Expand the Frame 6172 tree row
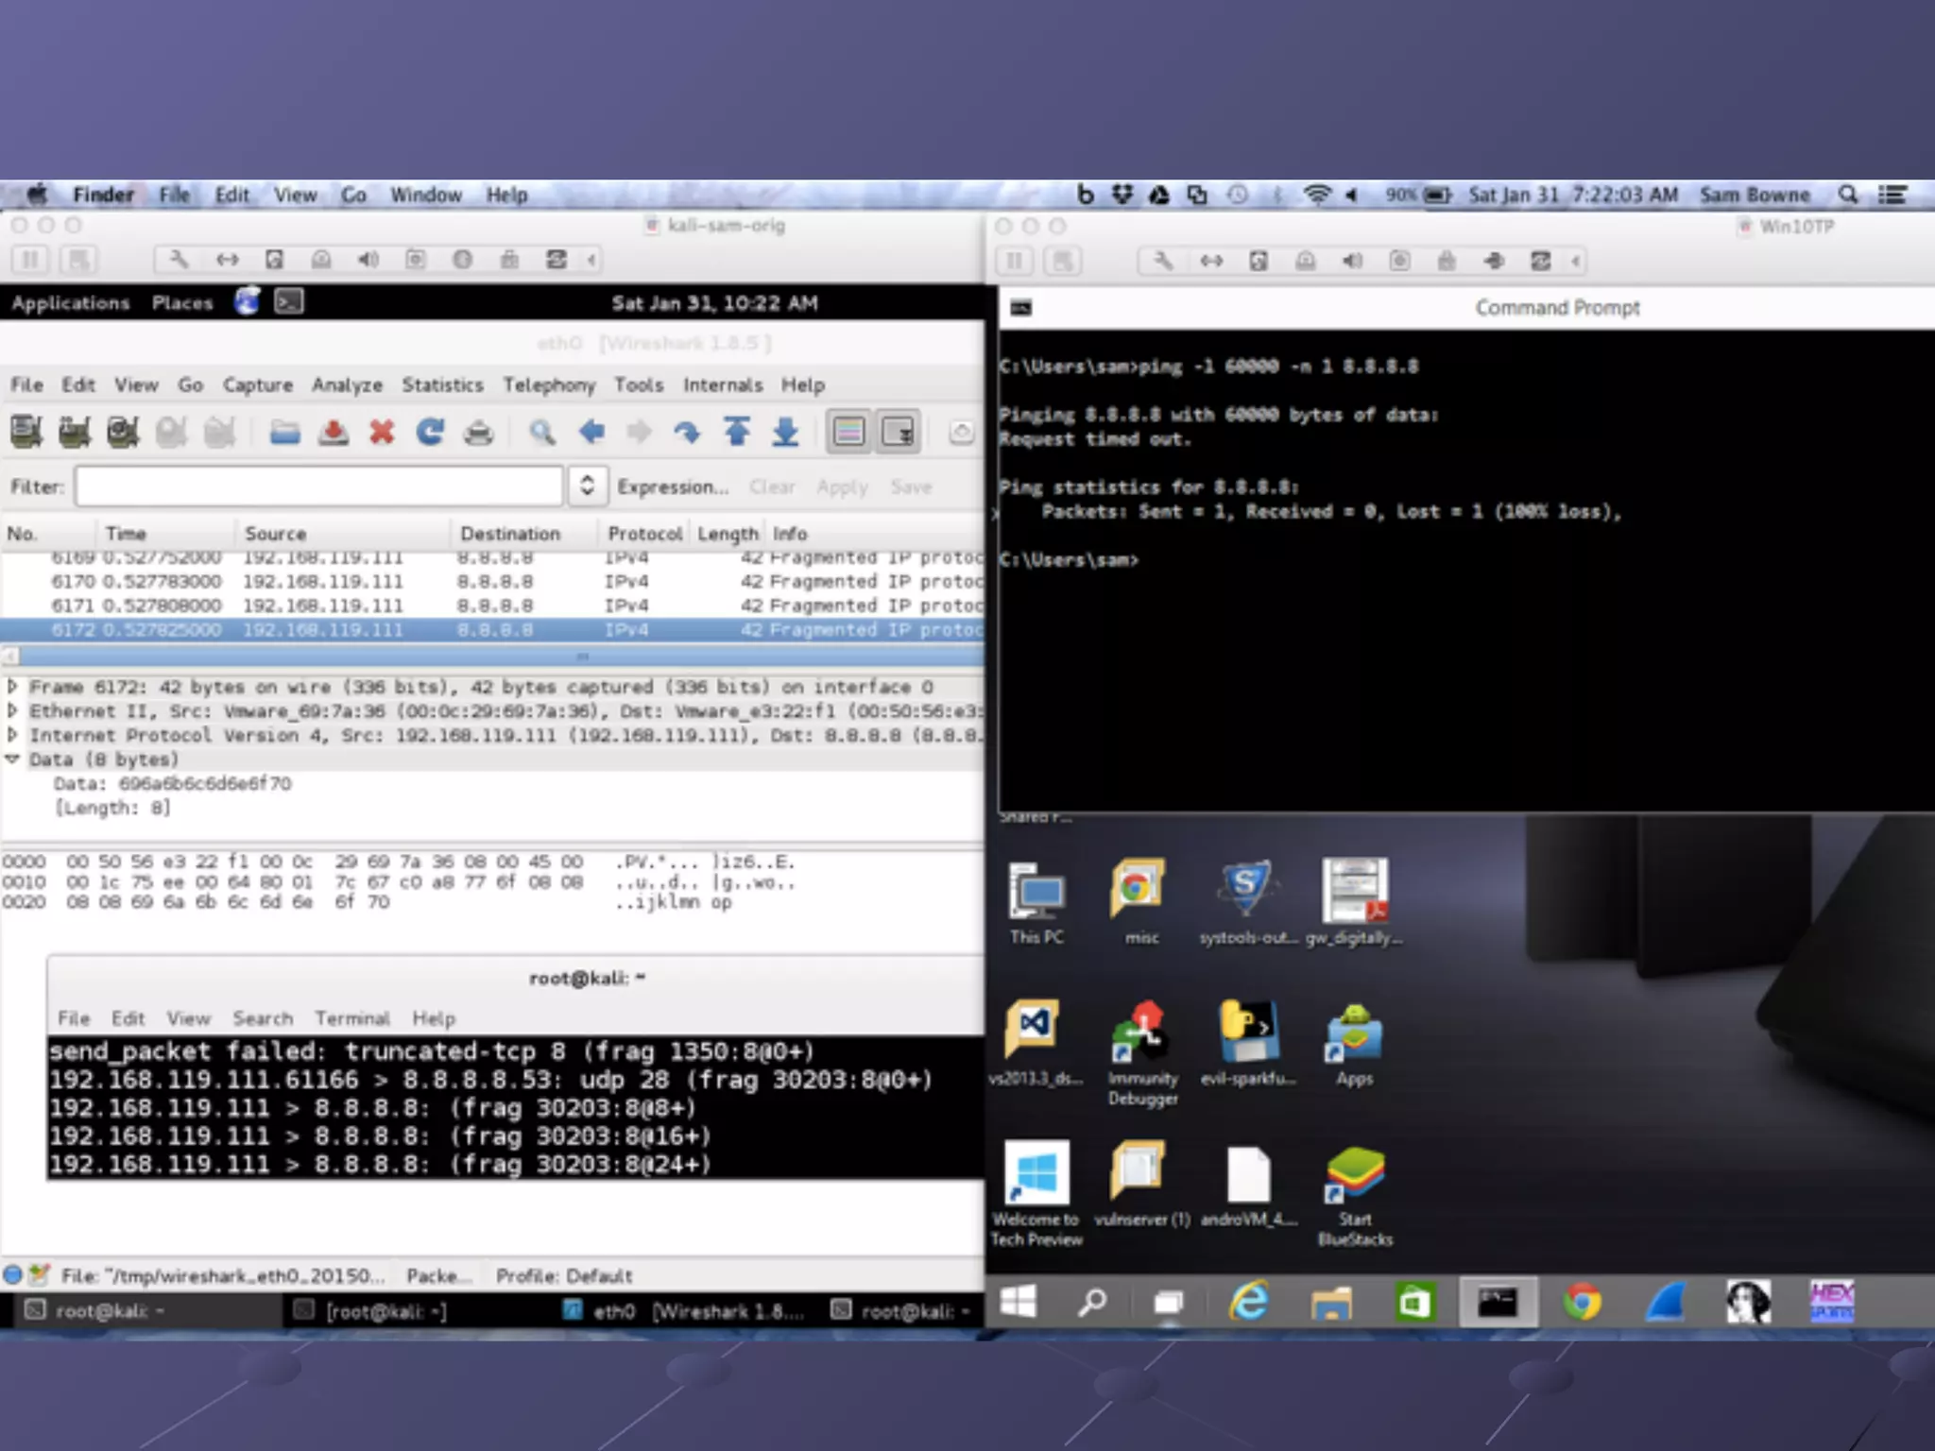Viewport: 1935px width, 1451px height. [12, 687]
